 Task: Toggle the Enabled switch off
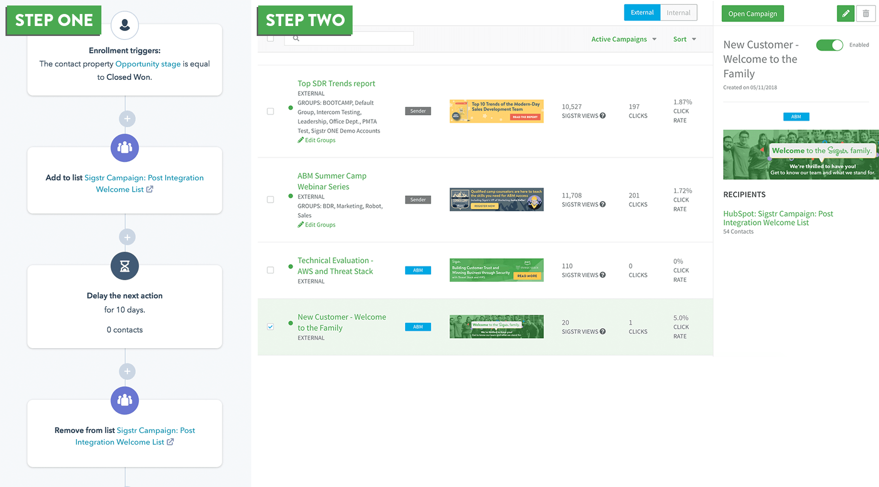(830, 45)
